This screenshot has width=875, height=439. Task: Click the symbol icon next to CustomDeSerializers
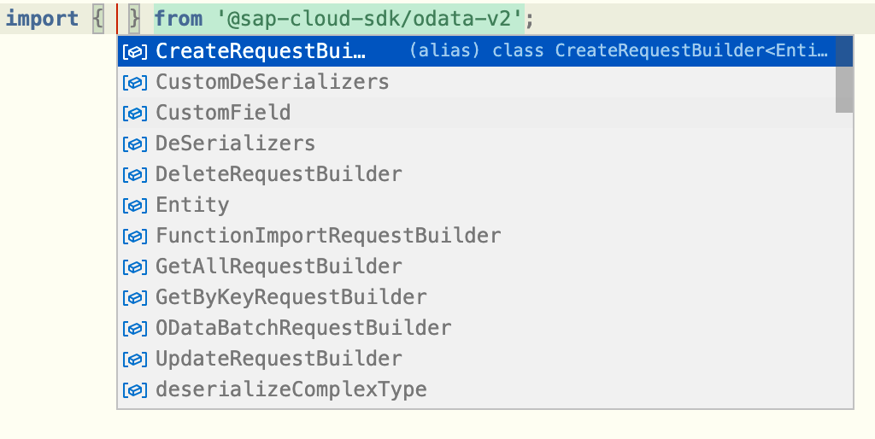[135, 82]
